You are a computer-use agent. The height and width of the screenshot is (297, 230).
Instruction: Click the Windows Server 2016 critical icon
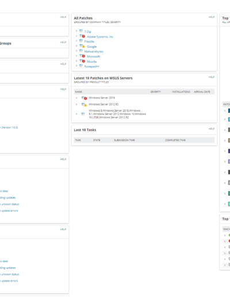84,98
